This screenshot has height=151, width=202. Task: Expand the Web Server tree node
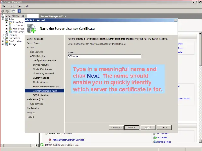(x=6, y=32)
